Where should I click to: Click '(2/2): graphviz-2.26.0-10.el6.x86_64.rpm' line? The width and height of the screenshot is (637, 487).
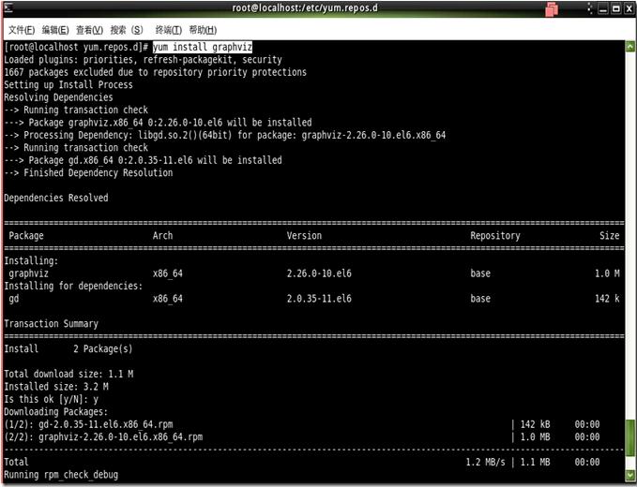[103, 436]
